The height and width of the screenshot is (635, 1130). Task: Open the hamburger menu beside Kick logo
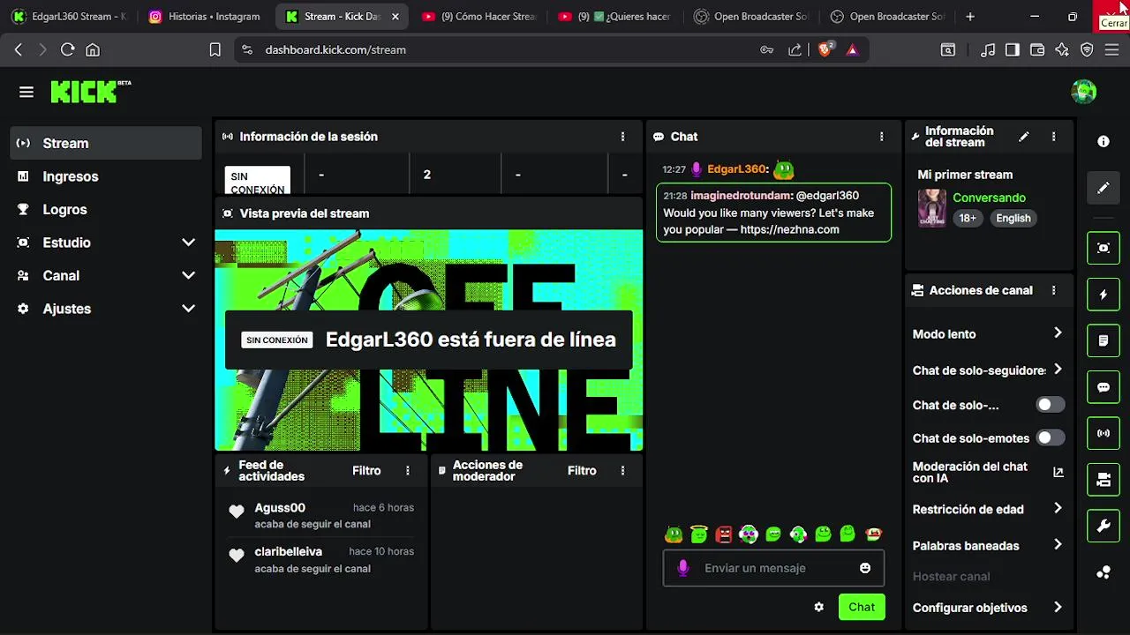[26, 92]
